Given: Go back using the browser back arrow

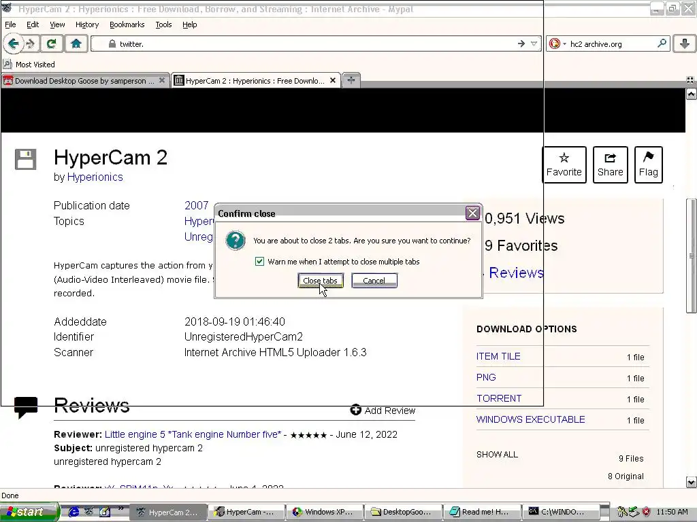Looking at the screenshot, I should (13, 43).
